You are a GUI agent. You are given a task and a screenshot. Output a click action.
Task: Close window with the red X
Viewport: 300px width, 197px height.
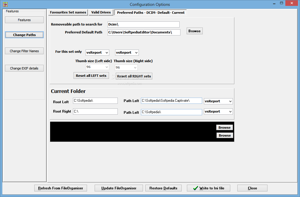292,3
